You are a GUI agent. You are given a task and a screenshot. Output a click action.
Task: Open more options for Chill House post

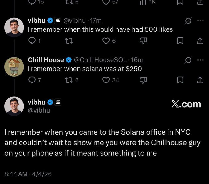click(200, 60)
